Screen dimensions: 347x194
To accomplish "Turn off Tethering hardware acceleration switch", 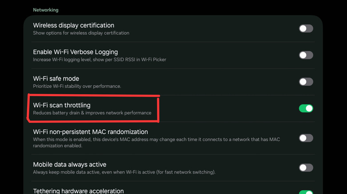I will tap(306, 192).
